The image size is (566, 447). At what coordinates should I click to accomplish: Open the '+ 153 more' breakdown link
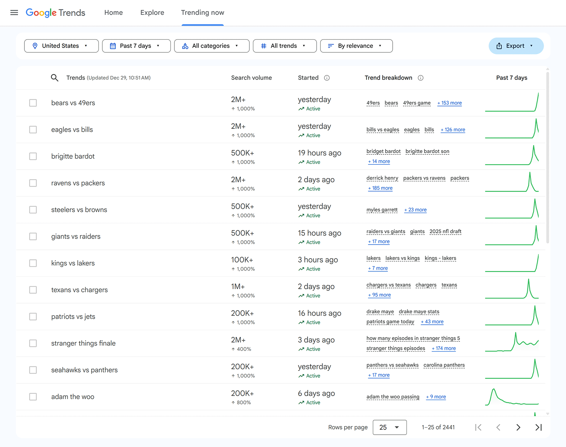[x=449, y=103]
